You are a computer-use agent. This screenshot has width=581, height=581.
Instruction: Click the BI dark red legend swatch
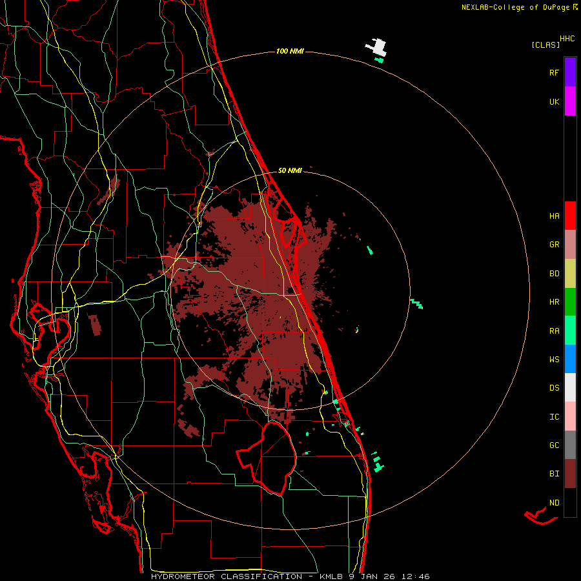[570, 474]
